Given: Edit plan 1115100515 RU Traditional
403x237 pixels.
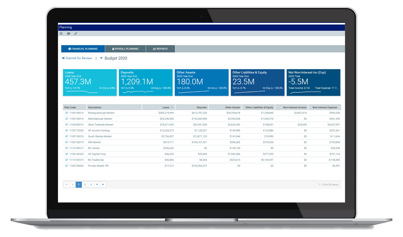Looking at the screenshot, I should click(67, 160).
